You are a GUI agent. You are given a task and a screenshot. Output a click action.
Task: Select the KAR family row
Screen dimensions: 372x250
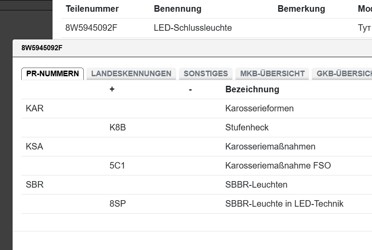(35, 108)
